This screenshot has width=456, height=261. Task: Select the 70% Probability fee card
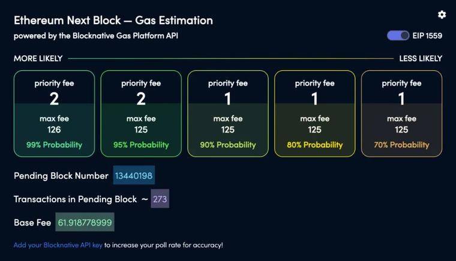point(401,113)
